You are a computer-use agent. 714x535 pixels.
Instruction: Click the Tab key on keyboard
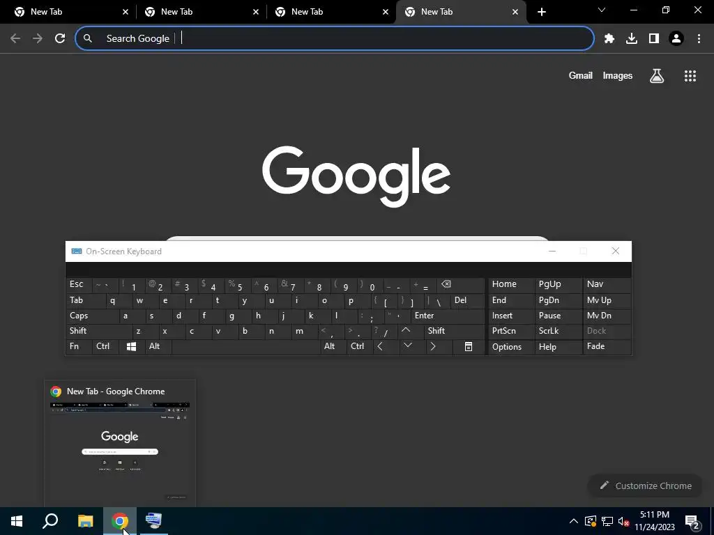pos(86,301)
